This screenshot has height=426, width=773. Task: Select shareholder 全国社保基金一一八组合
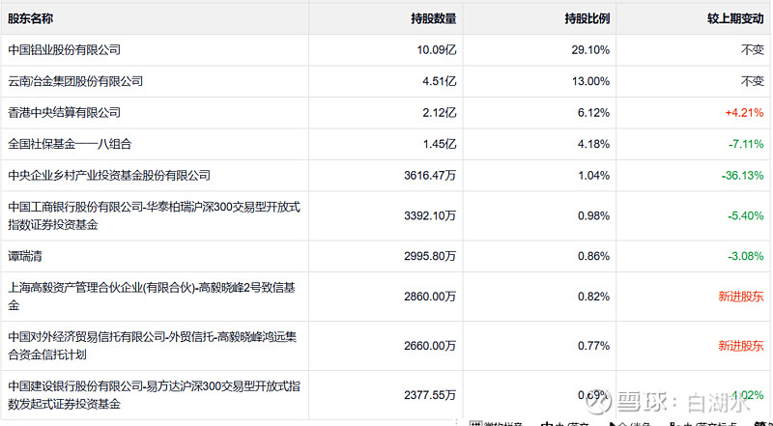click(x=70, y=144)
